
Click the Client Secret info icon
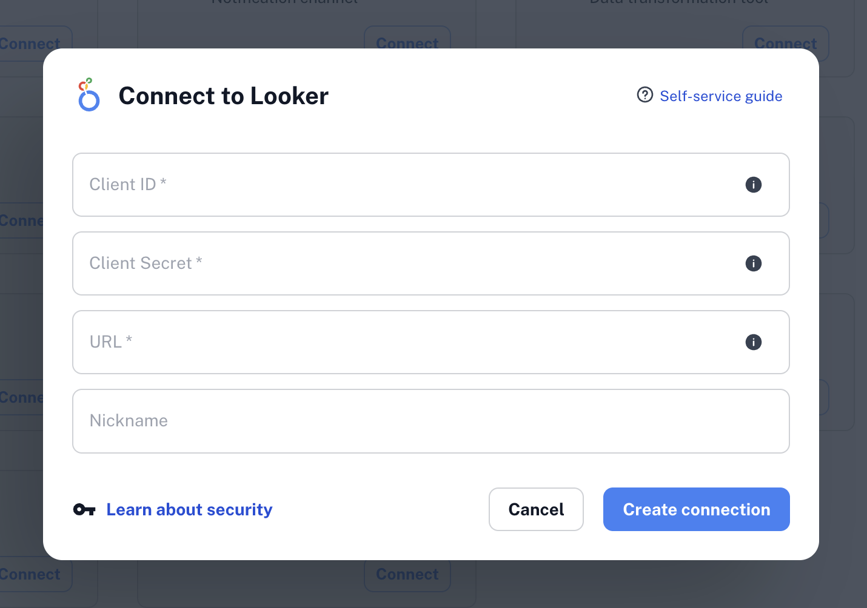coord(753,263)
